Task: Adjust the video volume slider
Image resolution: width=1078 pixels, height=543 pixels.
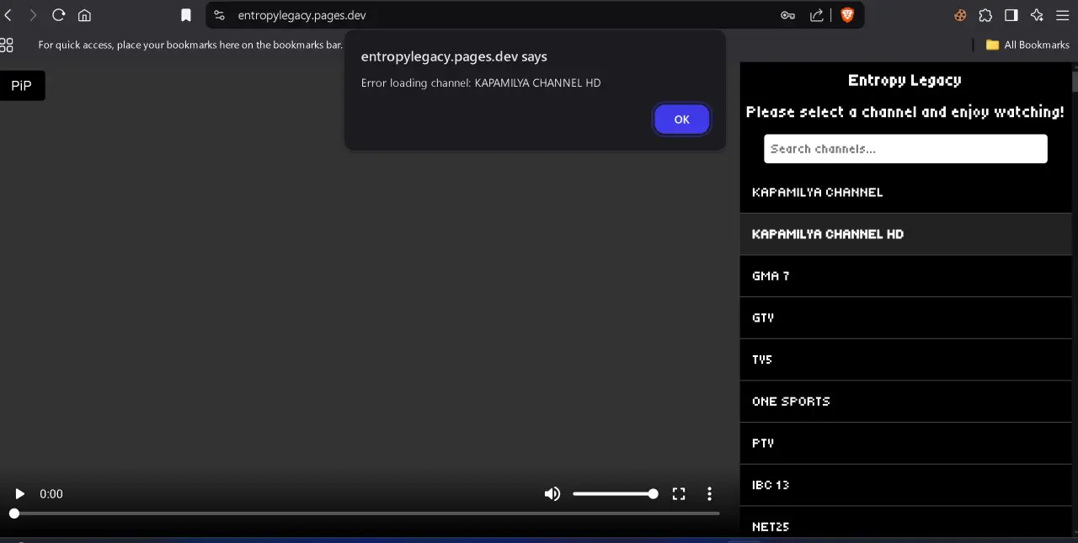Action: click(x=615, y=494)
